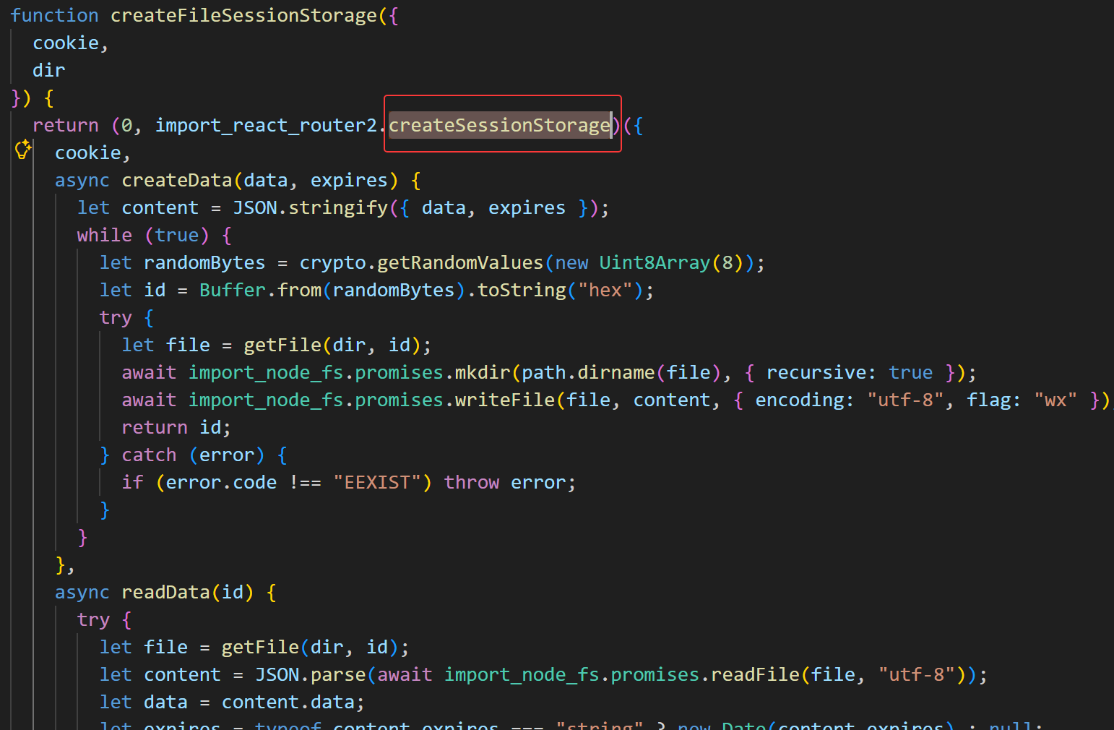Screen dimensions: 1114x730
Task: Click the getRandomValues method call
Action: click(459, 263)
